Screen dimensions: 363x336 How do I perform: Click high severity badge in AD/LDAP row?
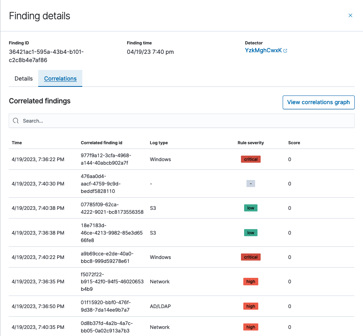250,306
